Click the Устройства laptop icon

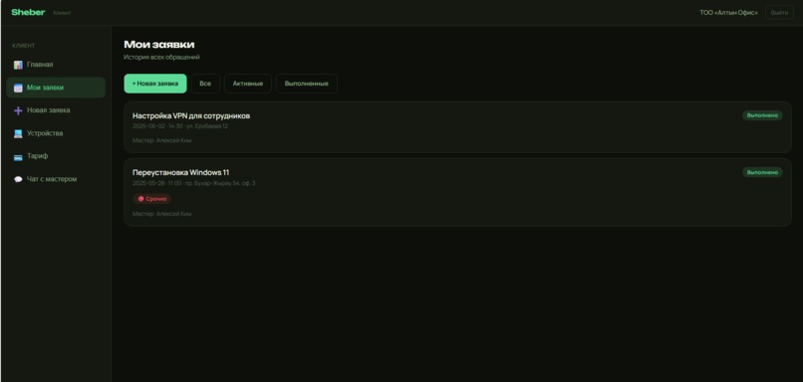(x=18, y=133)
